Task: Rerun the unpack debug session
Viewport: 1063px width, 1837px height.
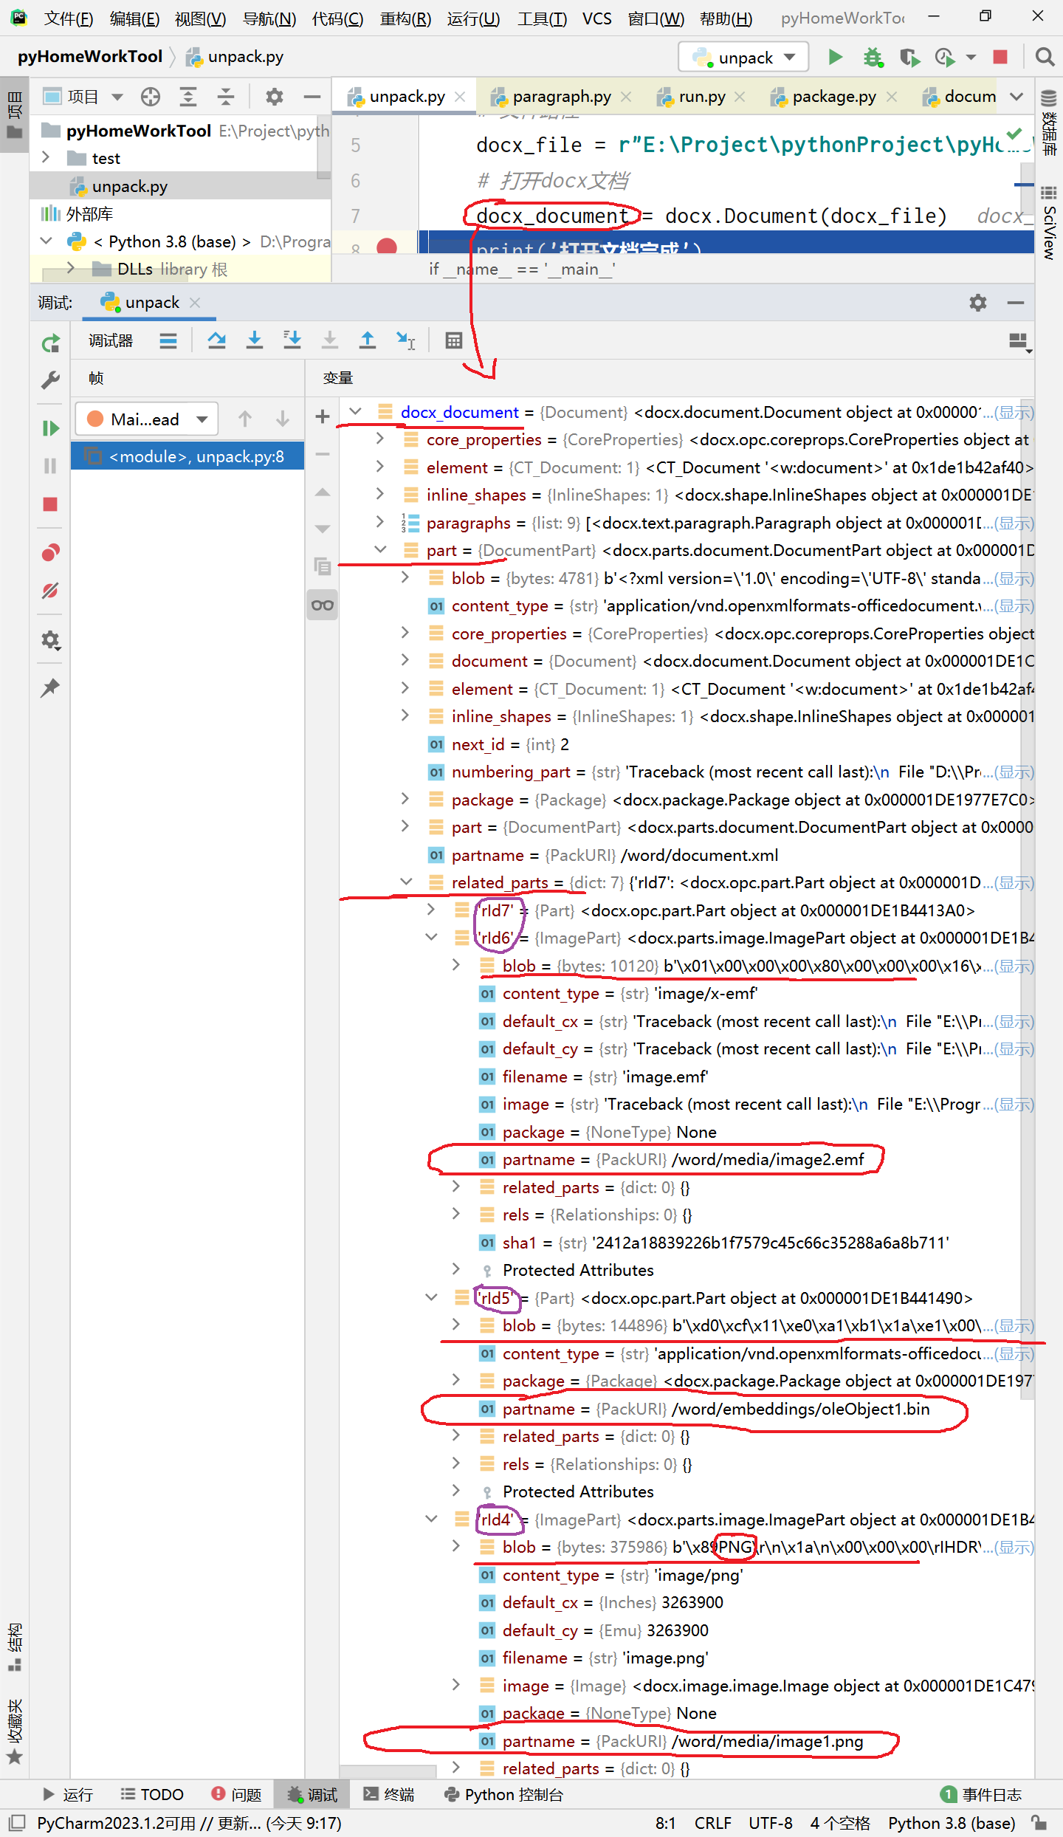Action: point(50,343)
